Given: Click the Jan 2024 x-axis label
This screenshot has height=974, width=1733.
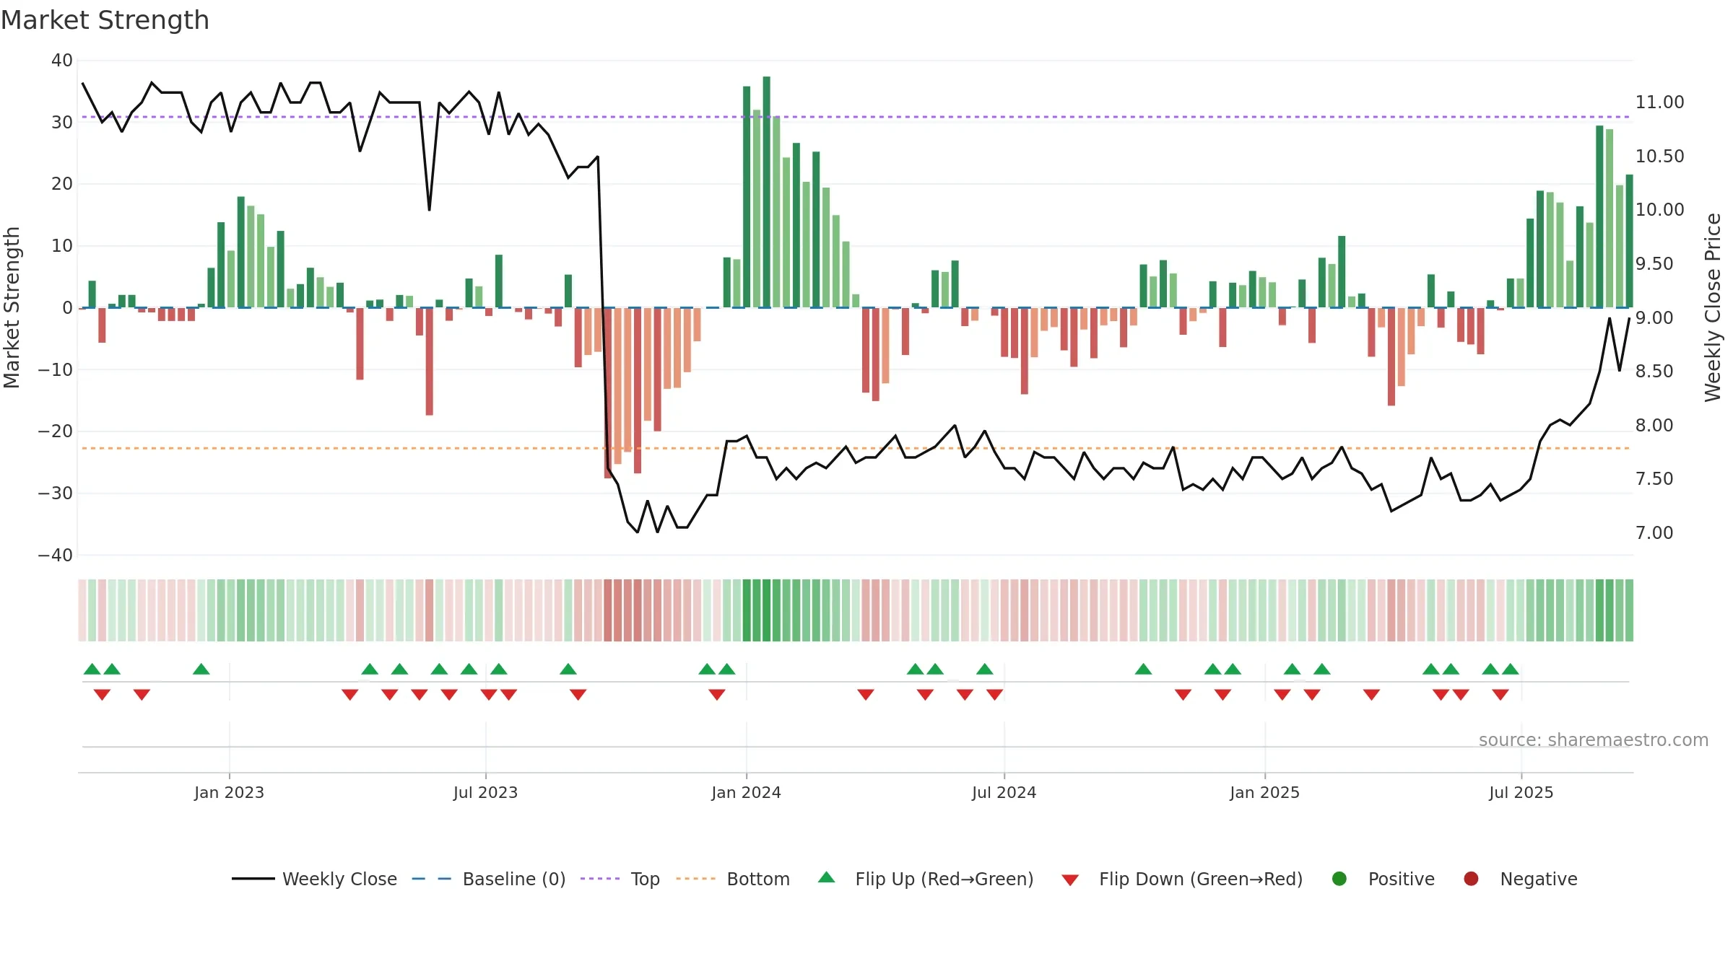Looking at the screenshot, I should (746, 792).
